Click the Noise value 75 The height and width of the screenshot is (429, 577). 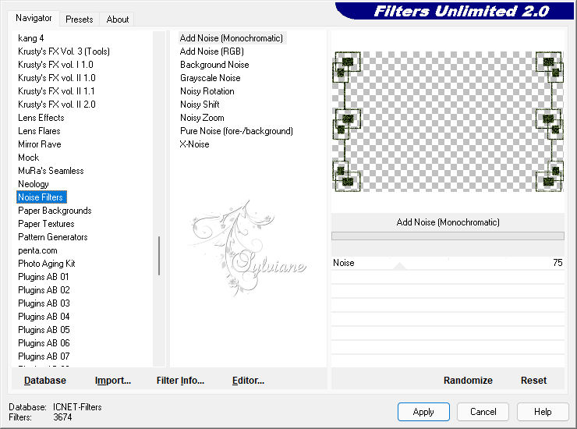pos(558,263)
